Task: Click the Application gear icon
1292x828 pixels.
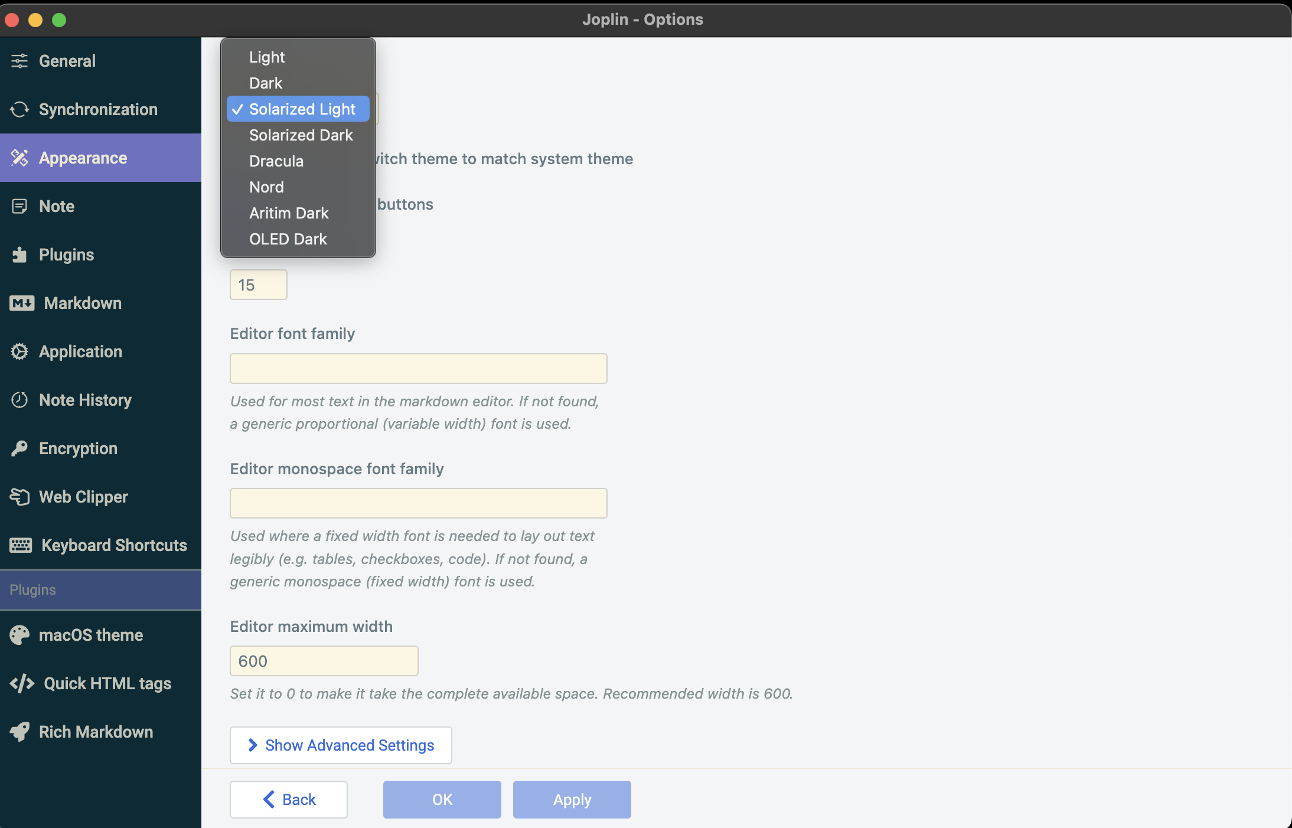Action: click(19, 351)
